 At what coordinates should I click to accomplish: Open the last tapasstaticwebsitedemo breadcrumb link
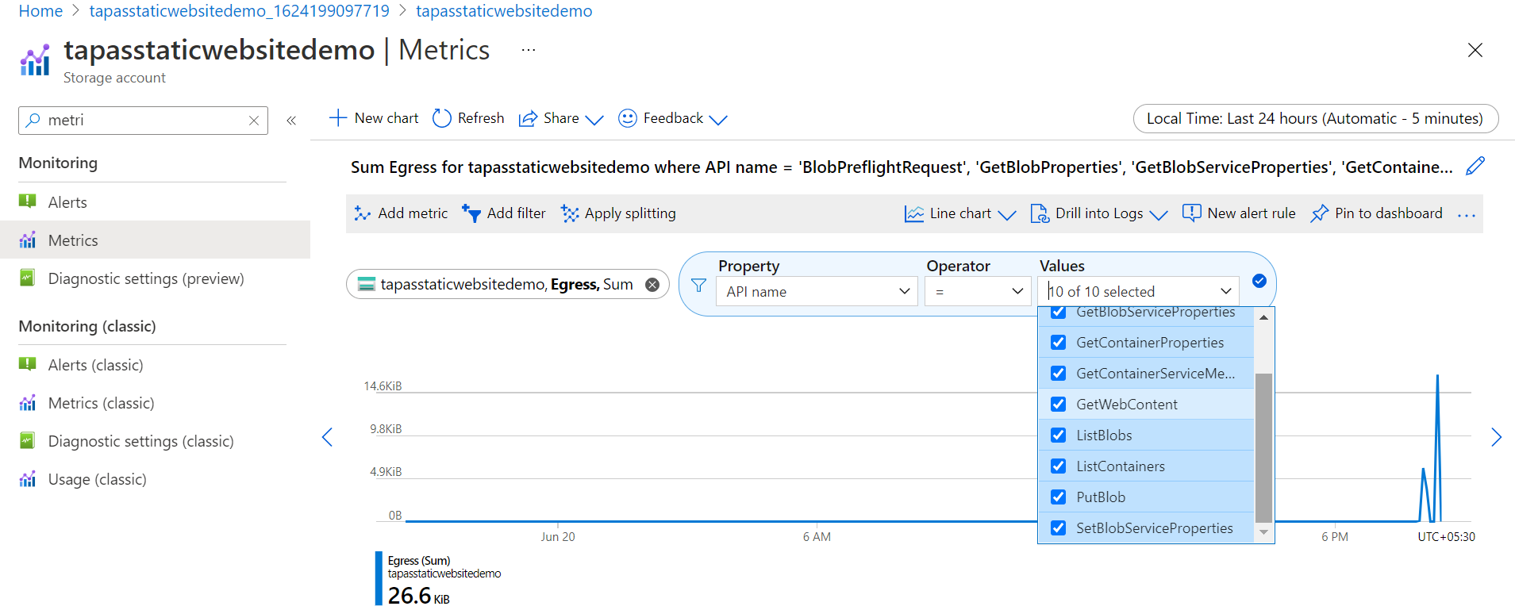pos(504,11)
